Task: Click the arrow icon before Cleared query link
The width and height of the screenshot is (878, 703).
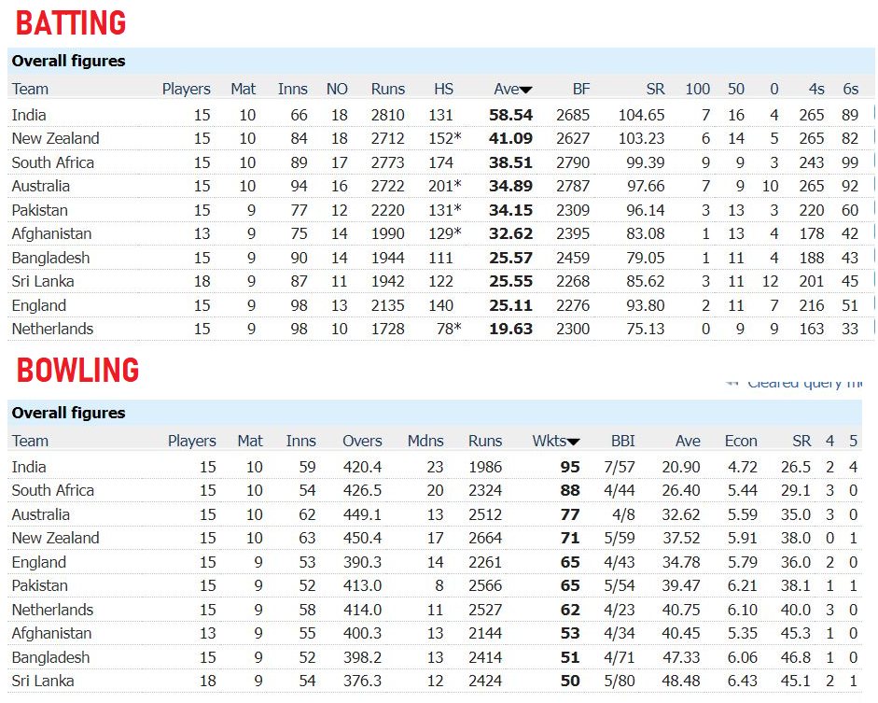Action: 732,383
